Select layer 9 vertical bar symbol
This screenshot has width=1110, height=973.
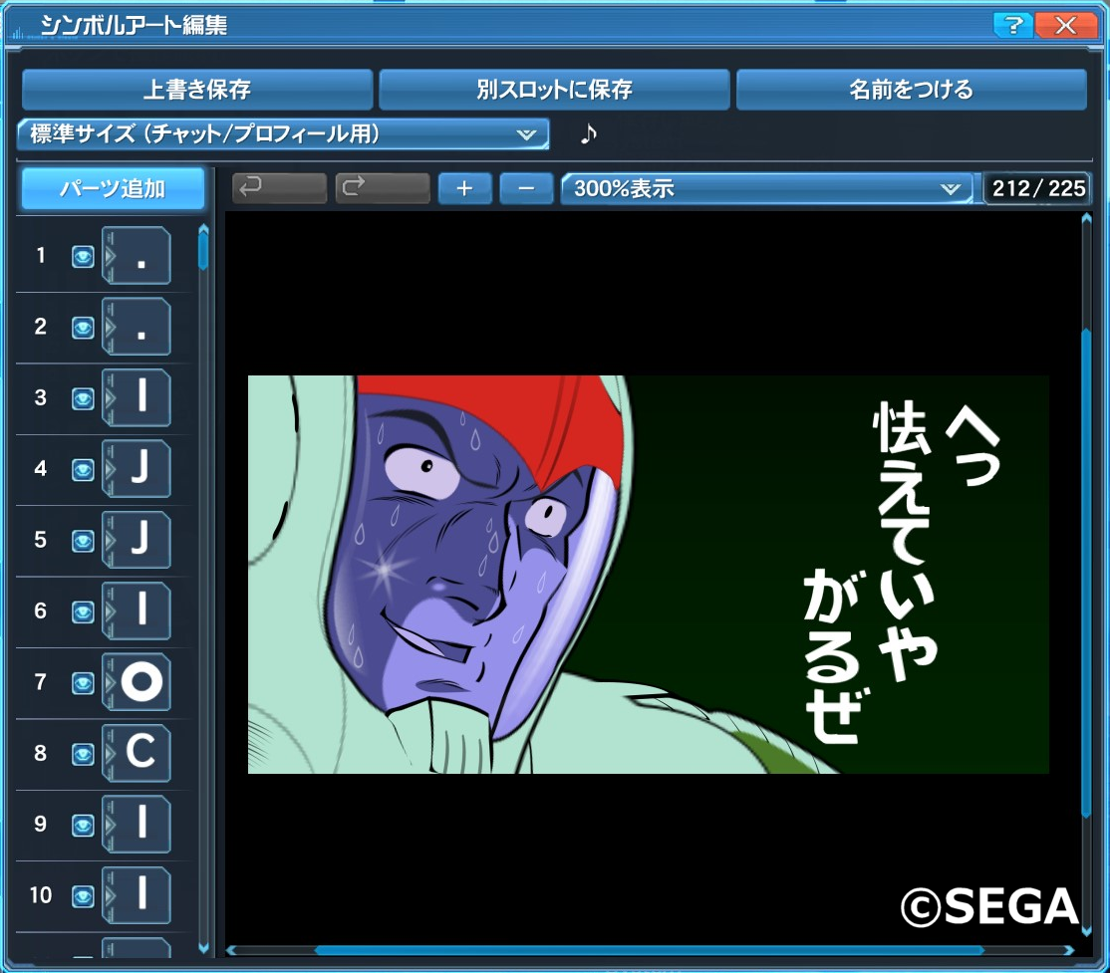point(137,825)
